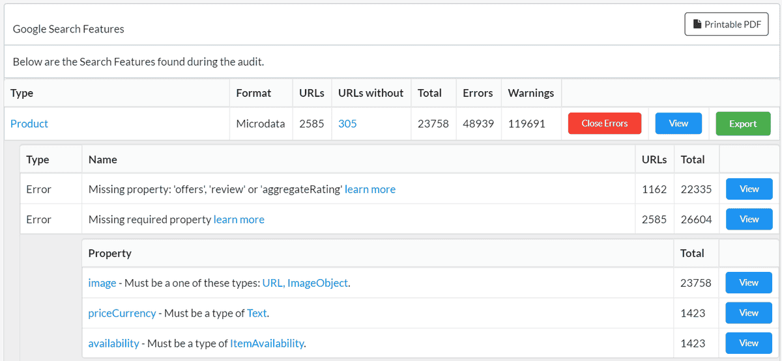
Task: View the Product row details
Action: [678, 124]
